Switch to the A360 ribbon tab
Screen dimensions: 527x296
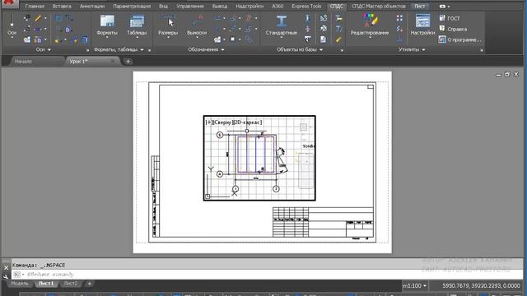277,6
